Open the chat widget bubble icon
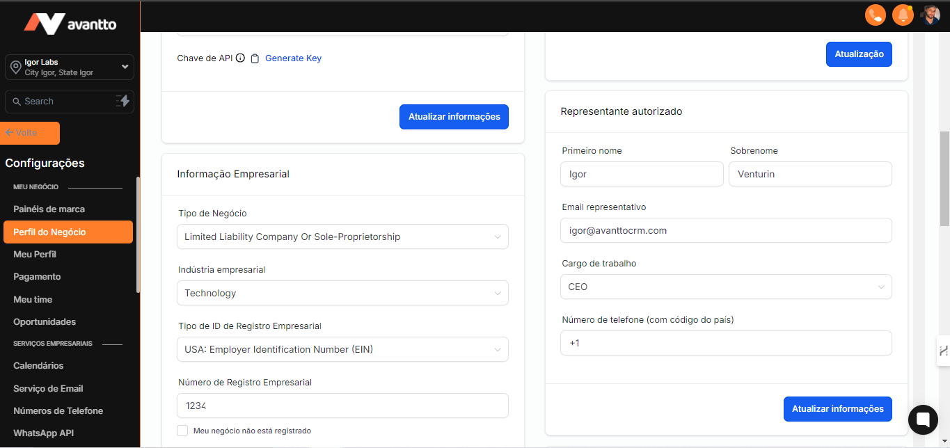950x448 pixels. (x=923, y=419)
